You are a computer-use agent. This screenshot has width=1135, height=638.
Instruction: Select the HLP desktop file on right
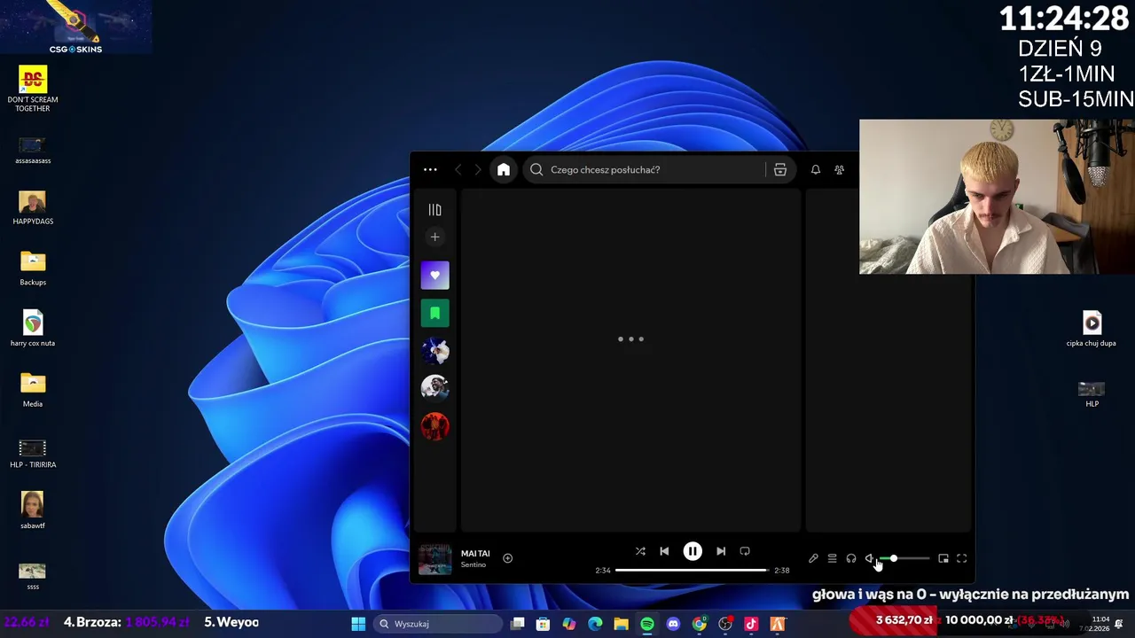[x=1092, y=394]
